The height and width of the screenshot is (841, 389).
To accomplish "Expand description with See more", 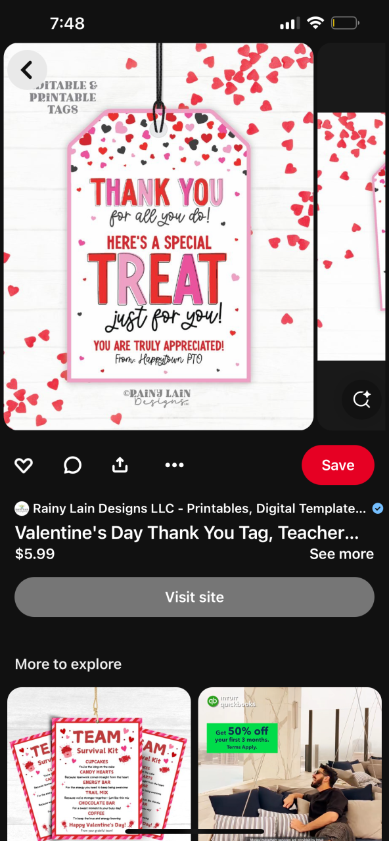I will [x=342, y=554].
